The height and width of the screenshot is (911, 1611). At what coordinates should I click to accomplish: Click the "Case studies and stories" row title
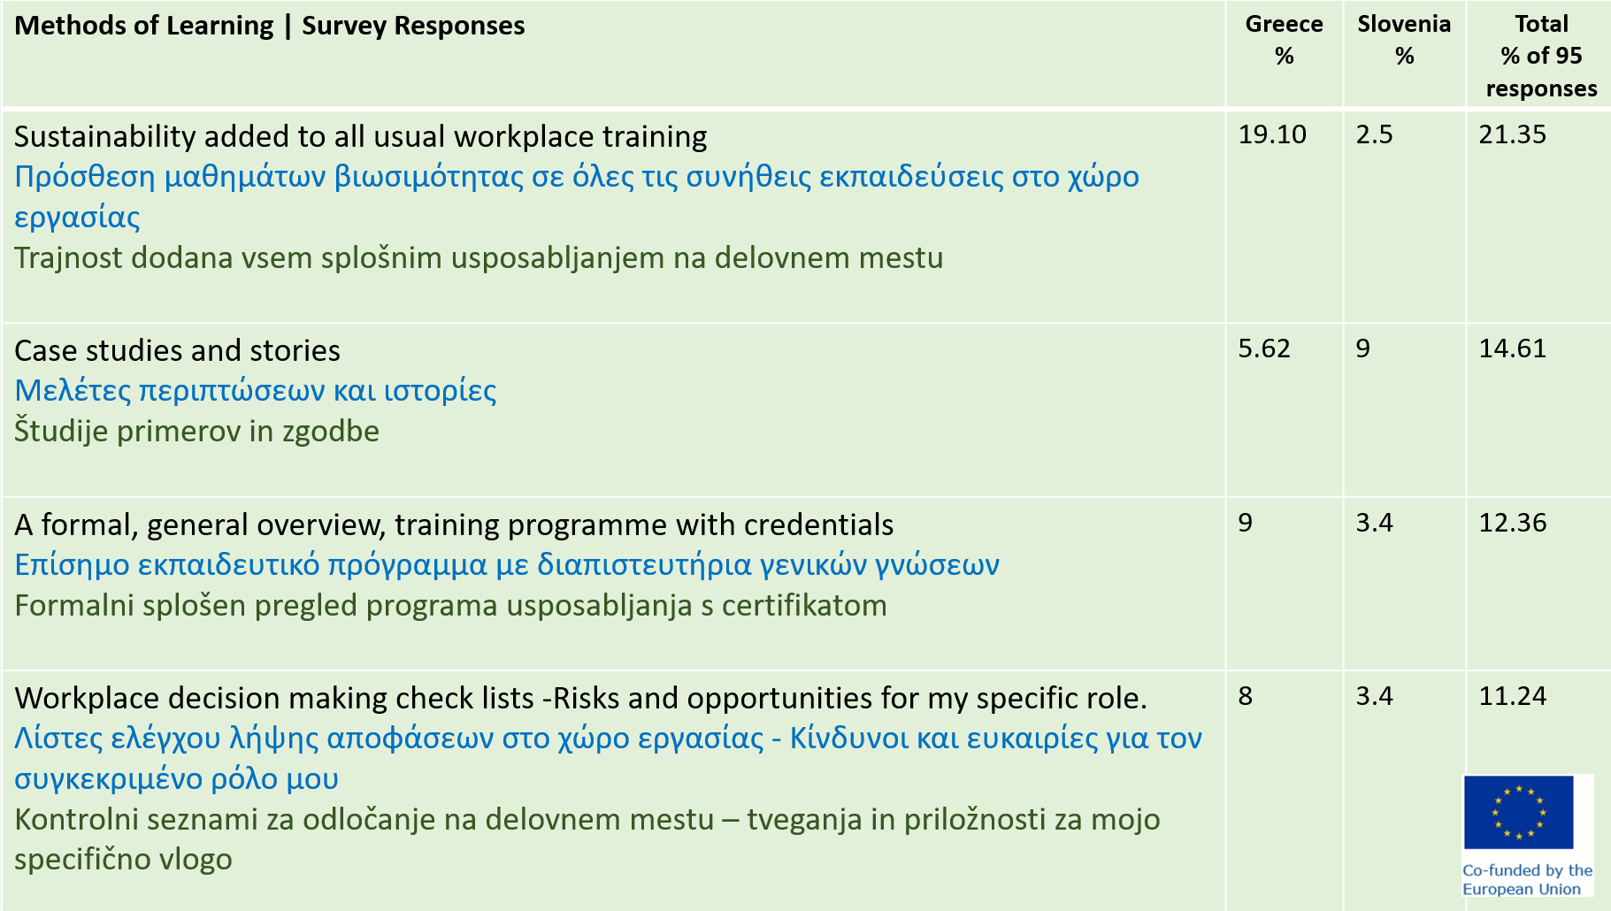tap(177, 350)
